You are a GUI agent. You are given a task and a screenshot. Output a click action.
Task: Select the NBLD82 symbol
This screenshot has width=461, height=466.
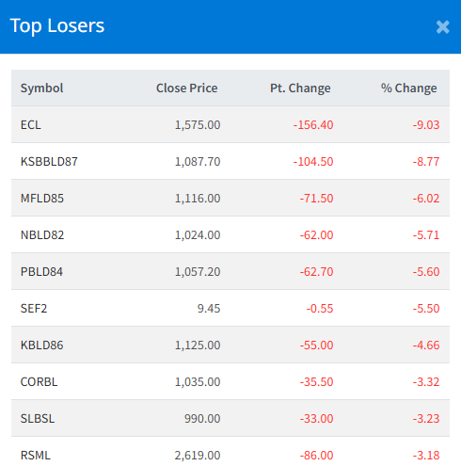[42, 235]
